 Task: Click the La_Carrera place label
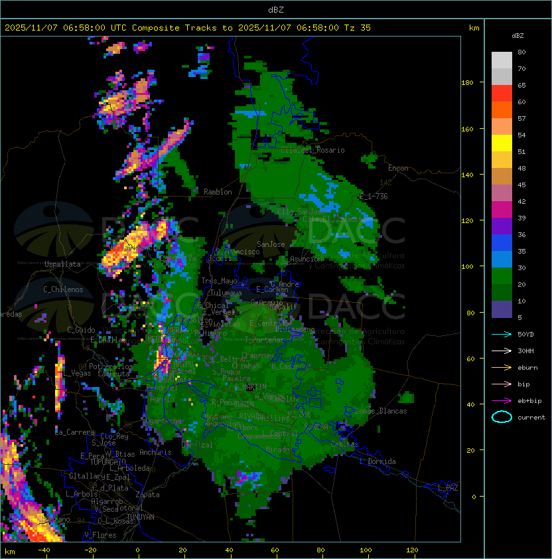[74, 432]
